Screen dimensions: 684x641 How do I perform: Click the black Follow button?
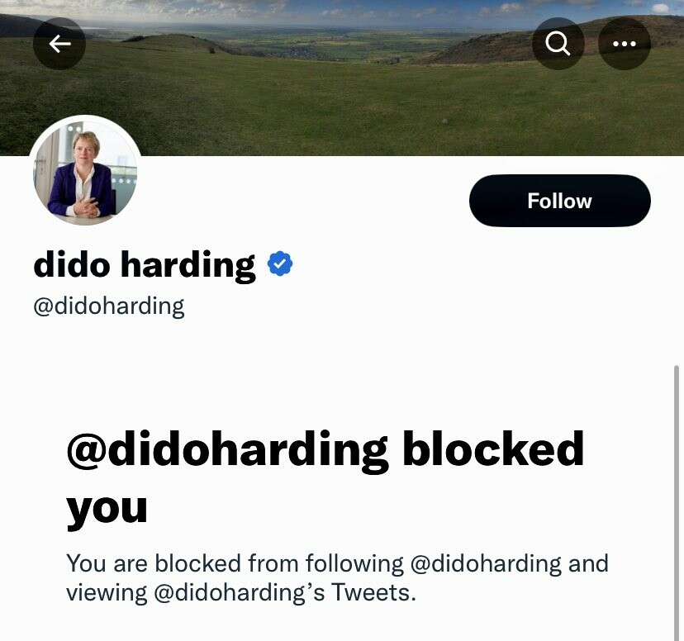(560, 201)
